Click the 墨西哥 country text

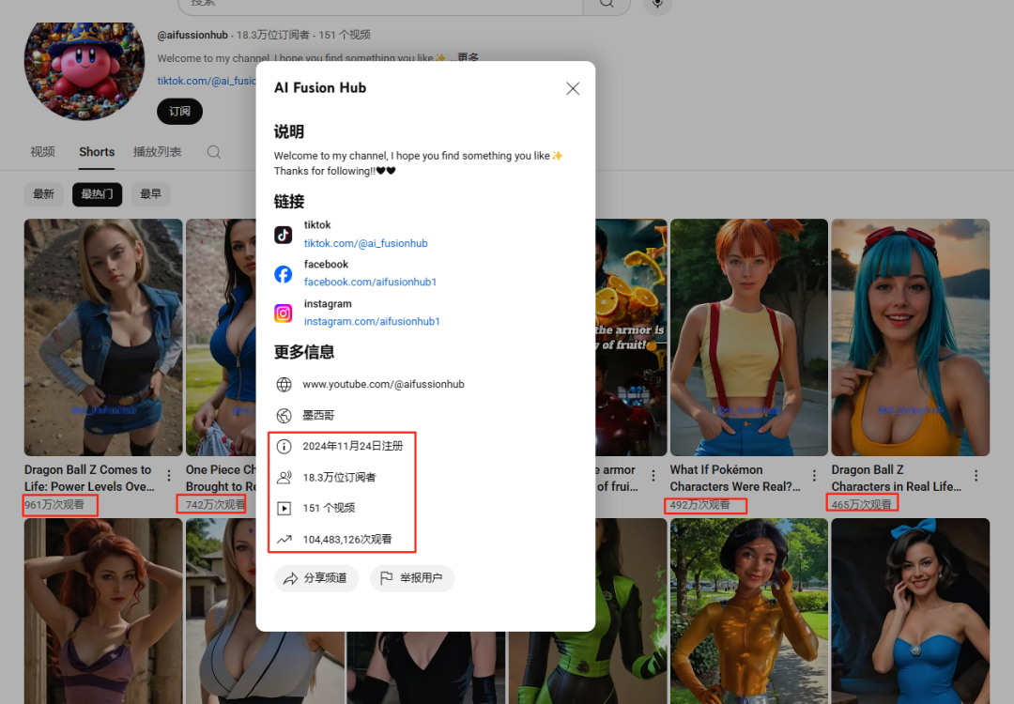[x=318, y=416]
